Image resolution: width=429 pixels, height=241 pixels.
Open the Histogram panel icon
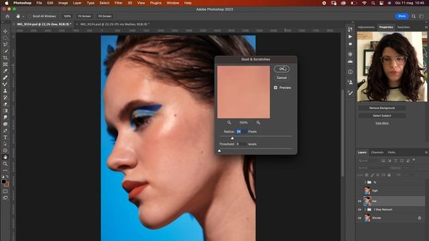pyautogui.click(x=350, y=62)
